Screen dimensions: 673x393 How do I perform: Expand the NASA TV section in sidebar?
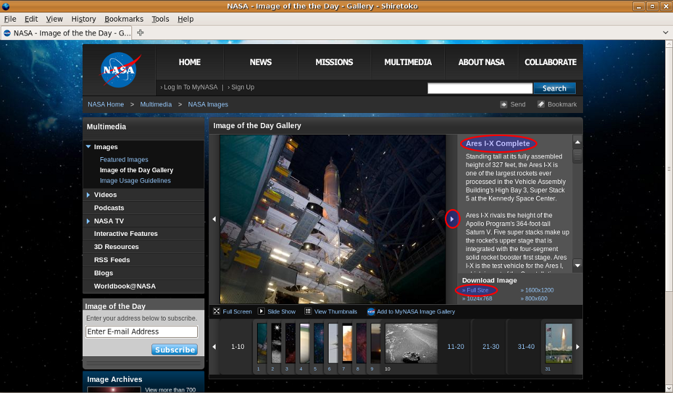pos(89,221)
